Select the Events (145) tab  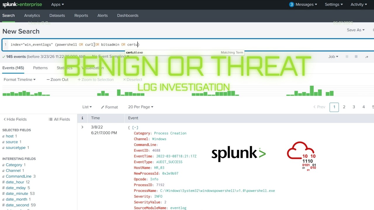(13, 68)
